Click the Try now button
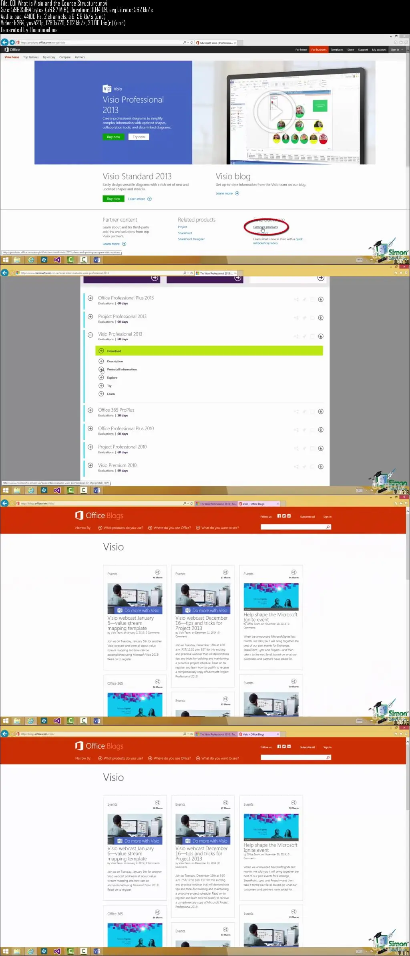Image resolution: width=410 pixels, height=956 pixels. pos(139,137)
